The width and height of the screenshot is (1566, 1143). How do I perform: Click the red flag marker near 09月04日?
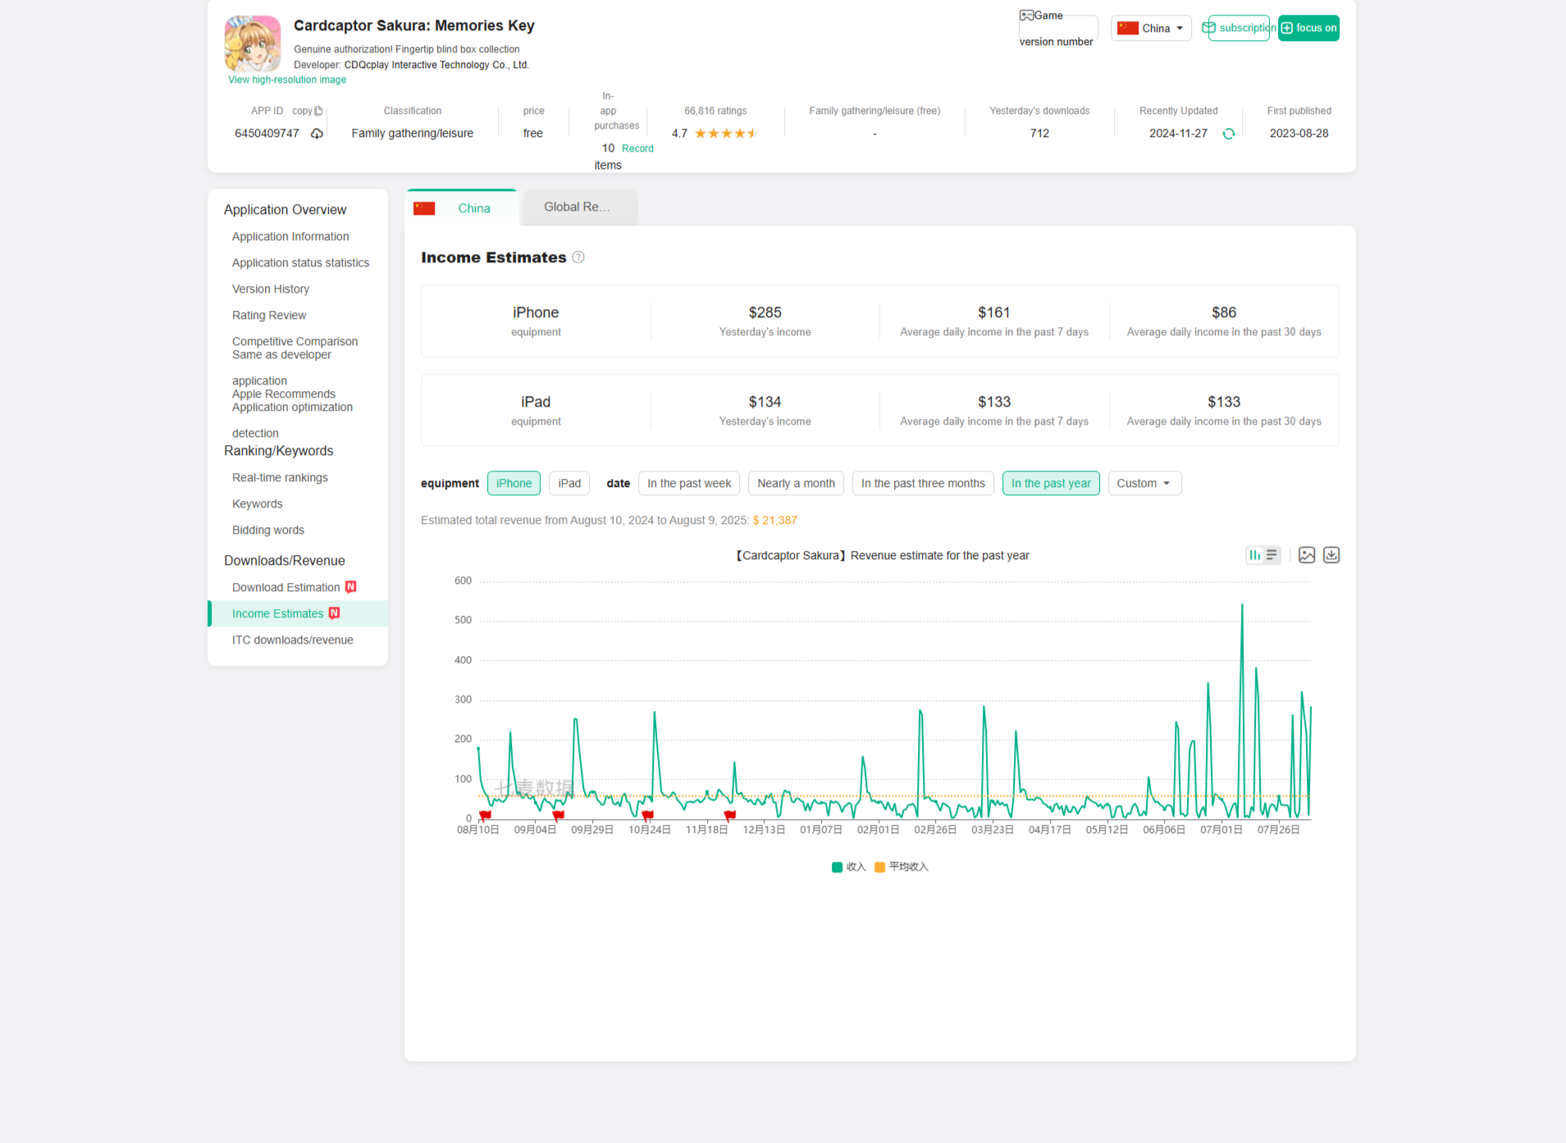559,815
